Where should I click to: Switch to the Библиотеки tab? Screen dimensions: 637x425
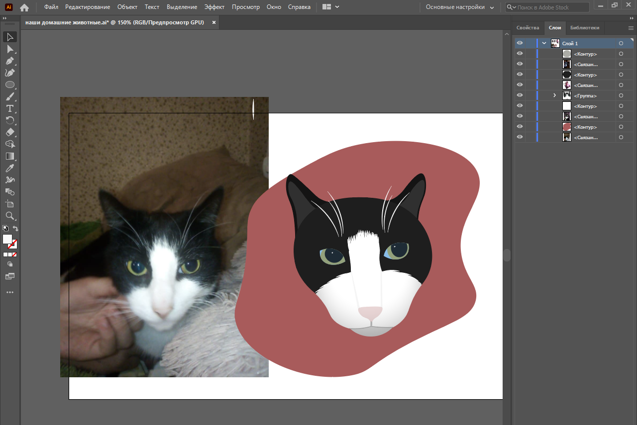coord(585,28)
